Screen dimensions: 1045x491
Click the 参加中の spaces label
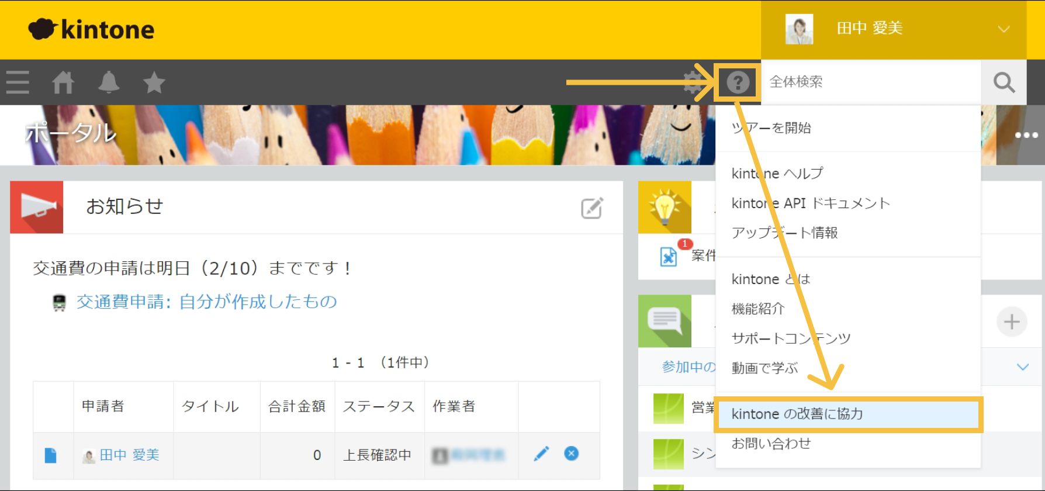click(688, 367)
